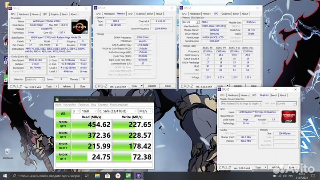Viewport: 320px width, 180px height.
Task: Click the CrystalDiskMark title bar icon
Action: point(57,99)
